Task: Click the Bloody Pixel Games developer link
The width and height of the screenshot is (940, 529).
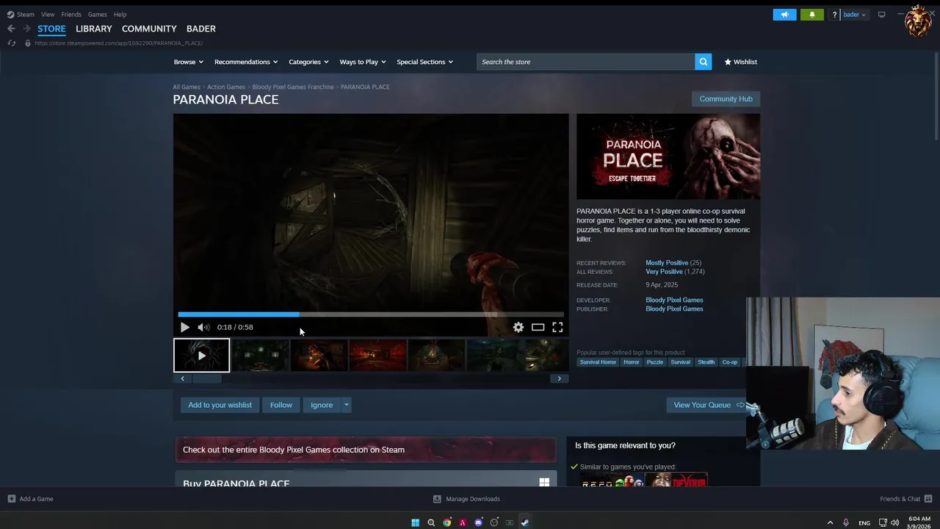Action: tap(674, 300)
